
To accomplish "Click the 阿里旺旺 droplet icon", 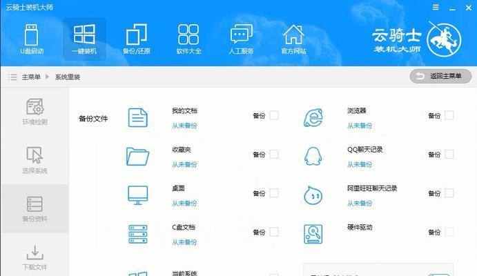I will pos(313,195).
